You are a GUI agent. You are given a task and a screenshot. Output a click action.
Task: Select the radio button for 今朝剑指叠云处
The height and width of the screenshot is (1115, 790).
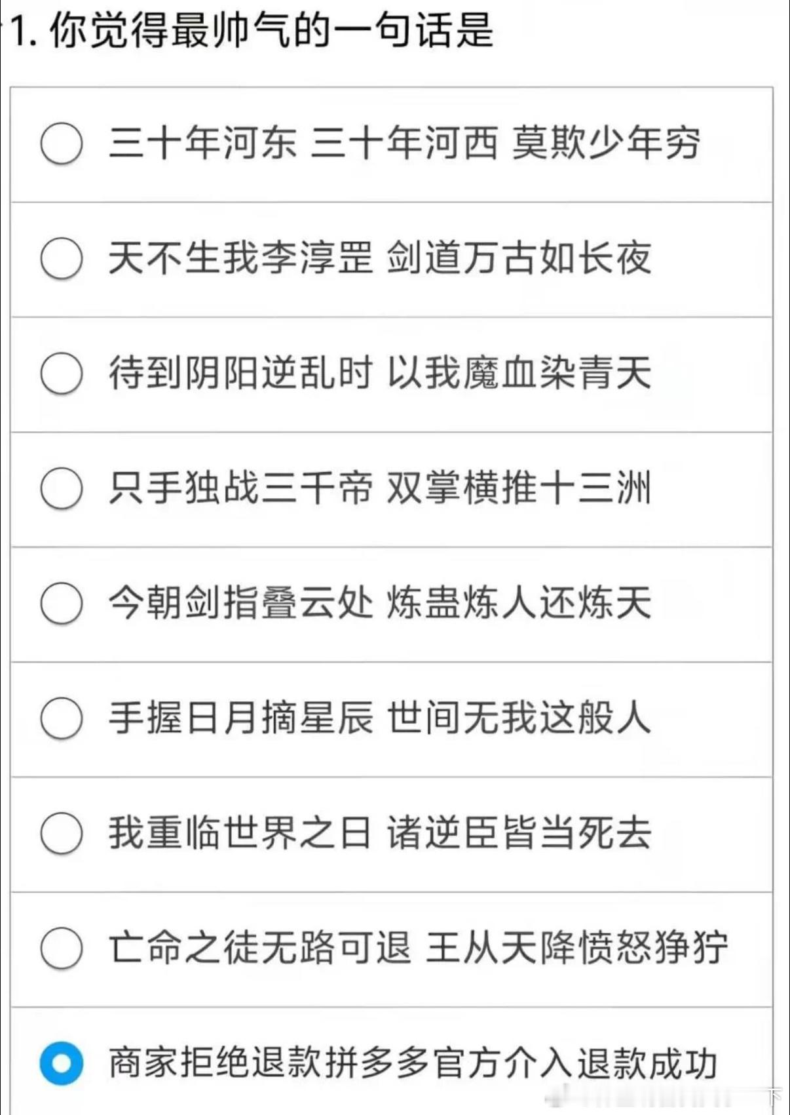tap(62, 603)
